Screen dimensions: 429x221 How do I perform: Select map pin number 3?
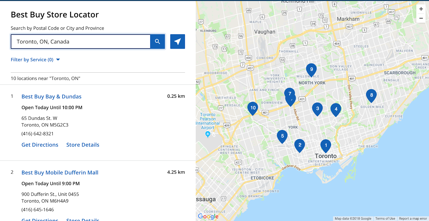[x=317, y=109]
